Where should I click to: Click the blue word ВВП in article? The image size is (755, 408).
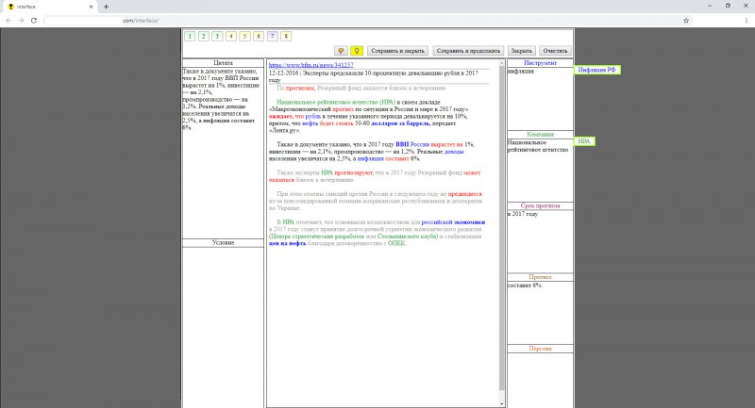(x=402, y=144)
